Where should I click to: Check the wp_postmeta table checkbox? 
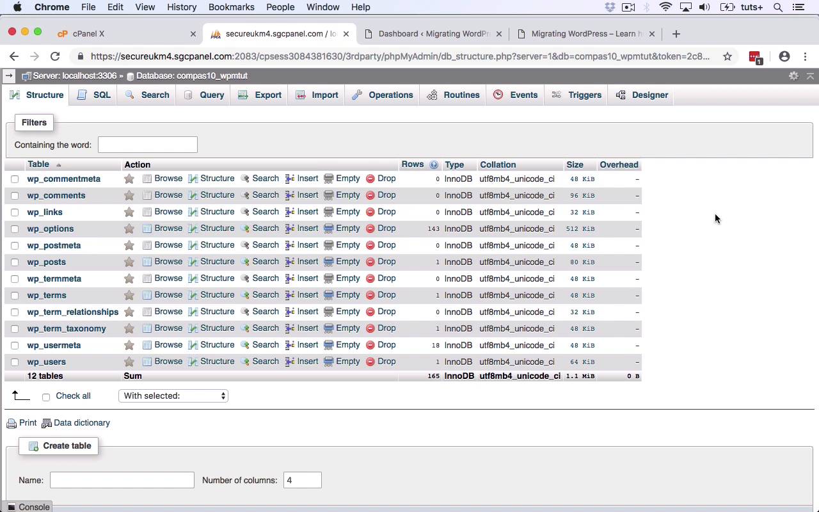(x=15, y=246)
